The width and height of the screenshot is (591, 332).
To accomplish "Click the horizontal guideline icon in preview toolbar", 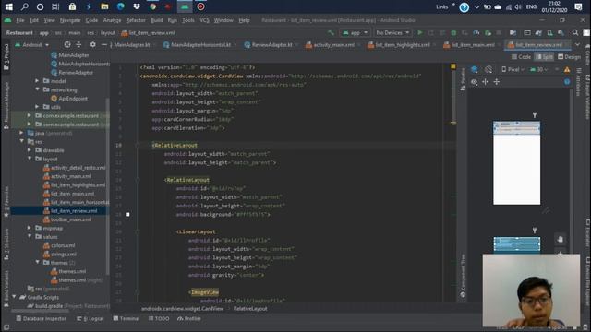I will coord(485,82).
